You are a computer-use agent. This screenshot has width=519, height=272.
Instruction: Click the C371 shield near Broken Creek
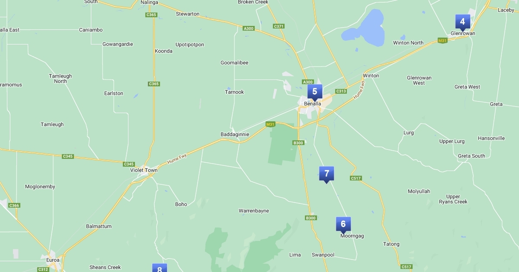(x=279, y=26)
